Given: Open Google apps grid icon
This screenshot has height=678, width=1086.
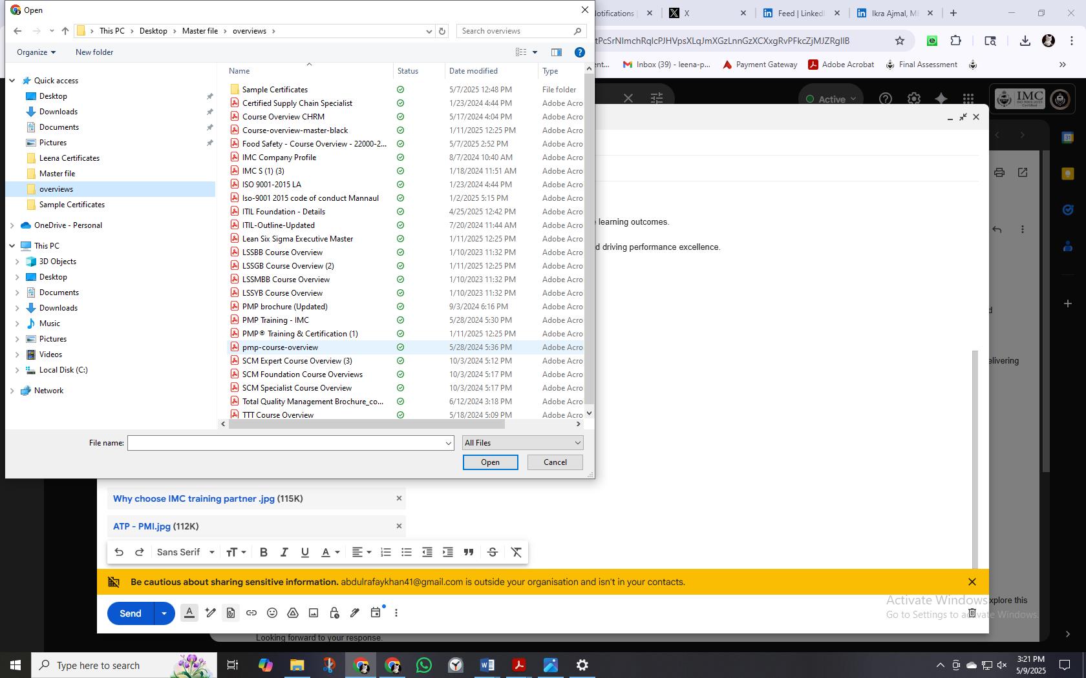Looking at the screenshot, I should 968,99.
